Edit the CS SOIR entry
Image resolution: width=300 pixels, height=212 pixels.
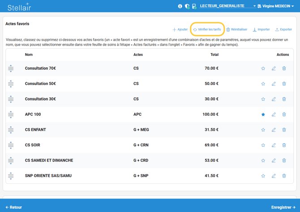point(274,145)
